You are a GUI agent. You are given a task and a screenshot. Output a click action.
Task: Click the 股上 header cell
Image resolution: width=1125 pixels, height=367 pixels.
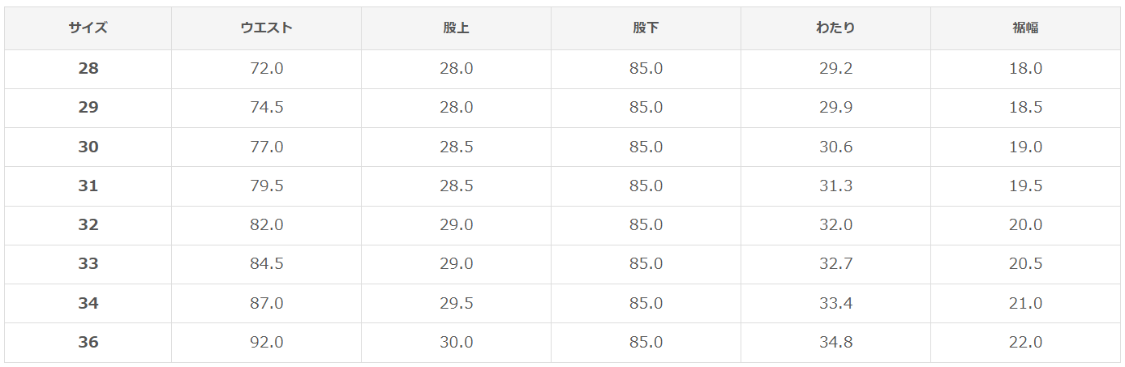(456, 28)
